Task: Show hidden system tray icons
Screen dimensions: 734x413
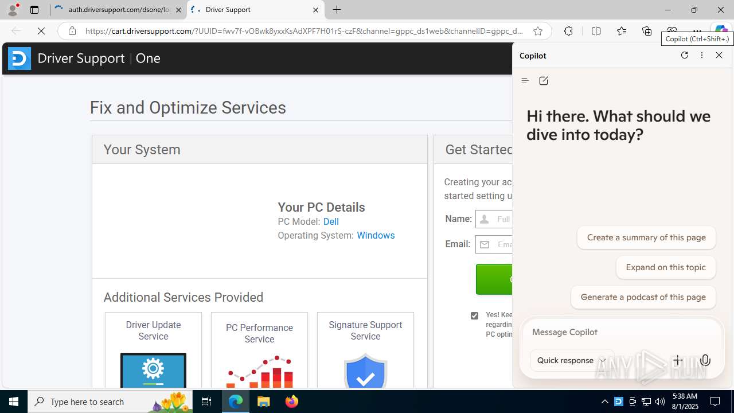Action: coord(604,402)
